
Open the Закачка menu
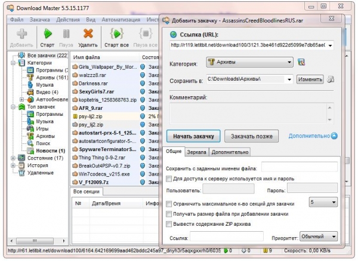[x=40, y=20]
